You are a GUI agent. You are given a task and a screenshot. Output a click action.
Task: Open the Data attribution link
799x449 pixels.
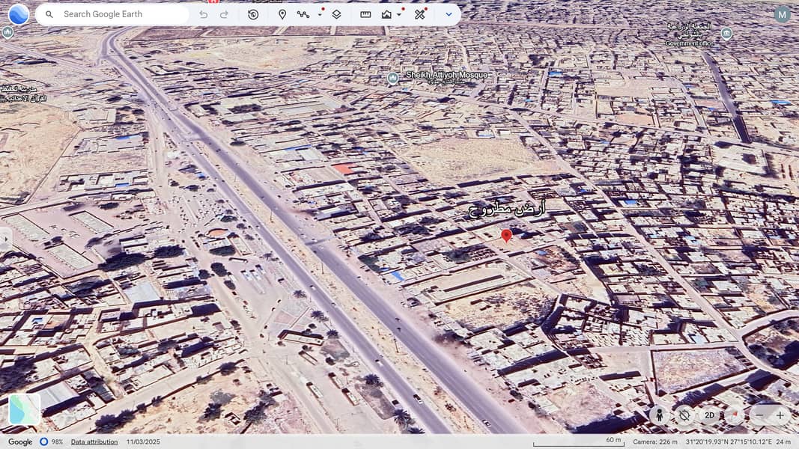pos(94,442)
